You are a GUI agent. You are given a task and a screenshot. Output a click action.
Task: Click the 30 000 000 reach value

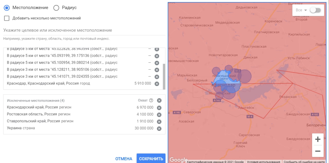[x=144, y=128]
